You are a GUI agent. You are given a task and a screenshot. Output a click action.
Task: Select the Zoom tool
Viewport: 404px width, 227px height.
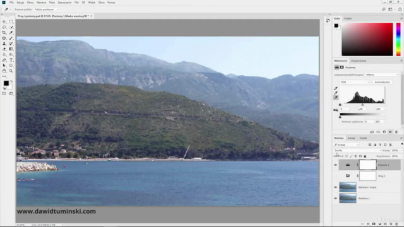[11, 71]
